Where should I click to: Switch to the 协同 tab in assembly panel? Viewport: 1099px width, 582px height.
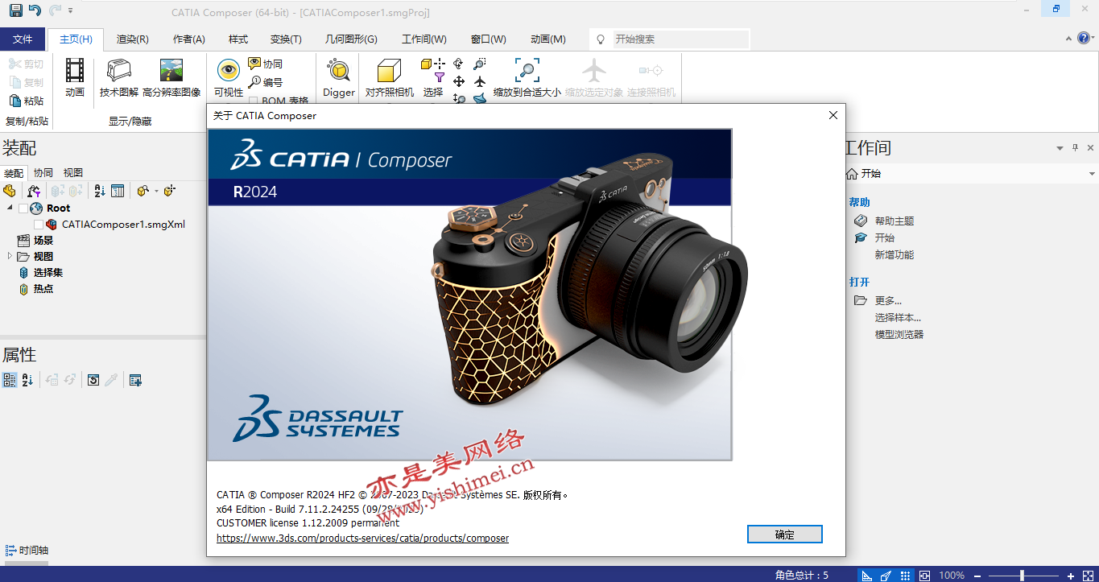point(43,172)
